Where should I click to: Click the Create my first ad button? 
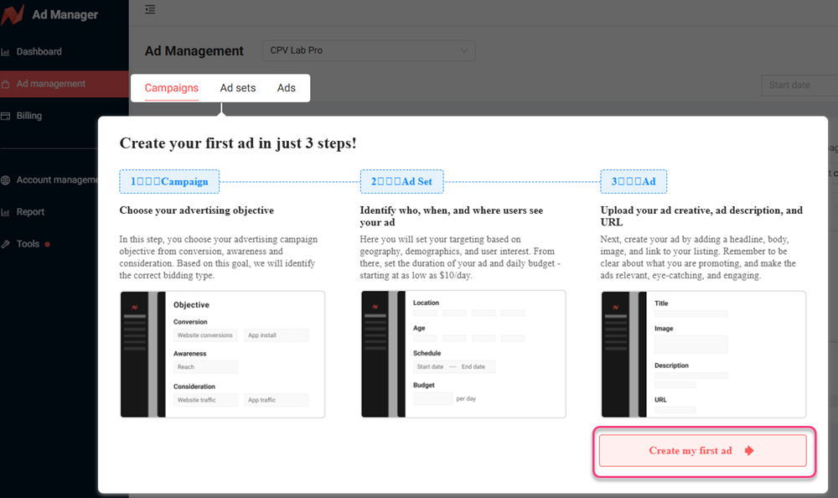click(702, 451)
